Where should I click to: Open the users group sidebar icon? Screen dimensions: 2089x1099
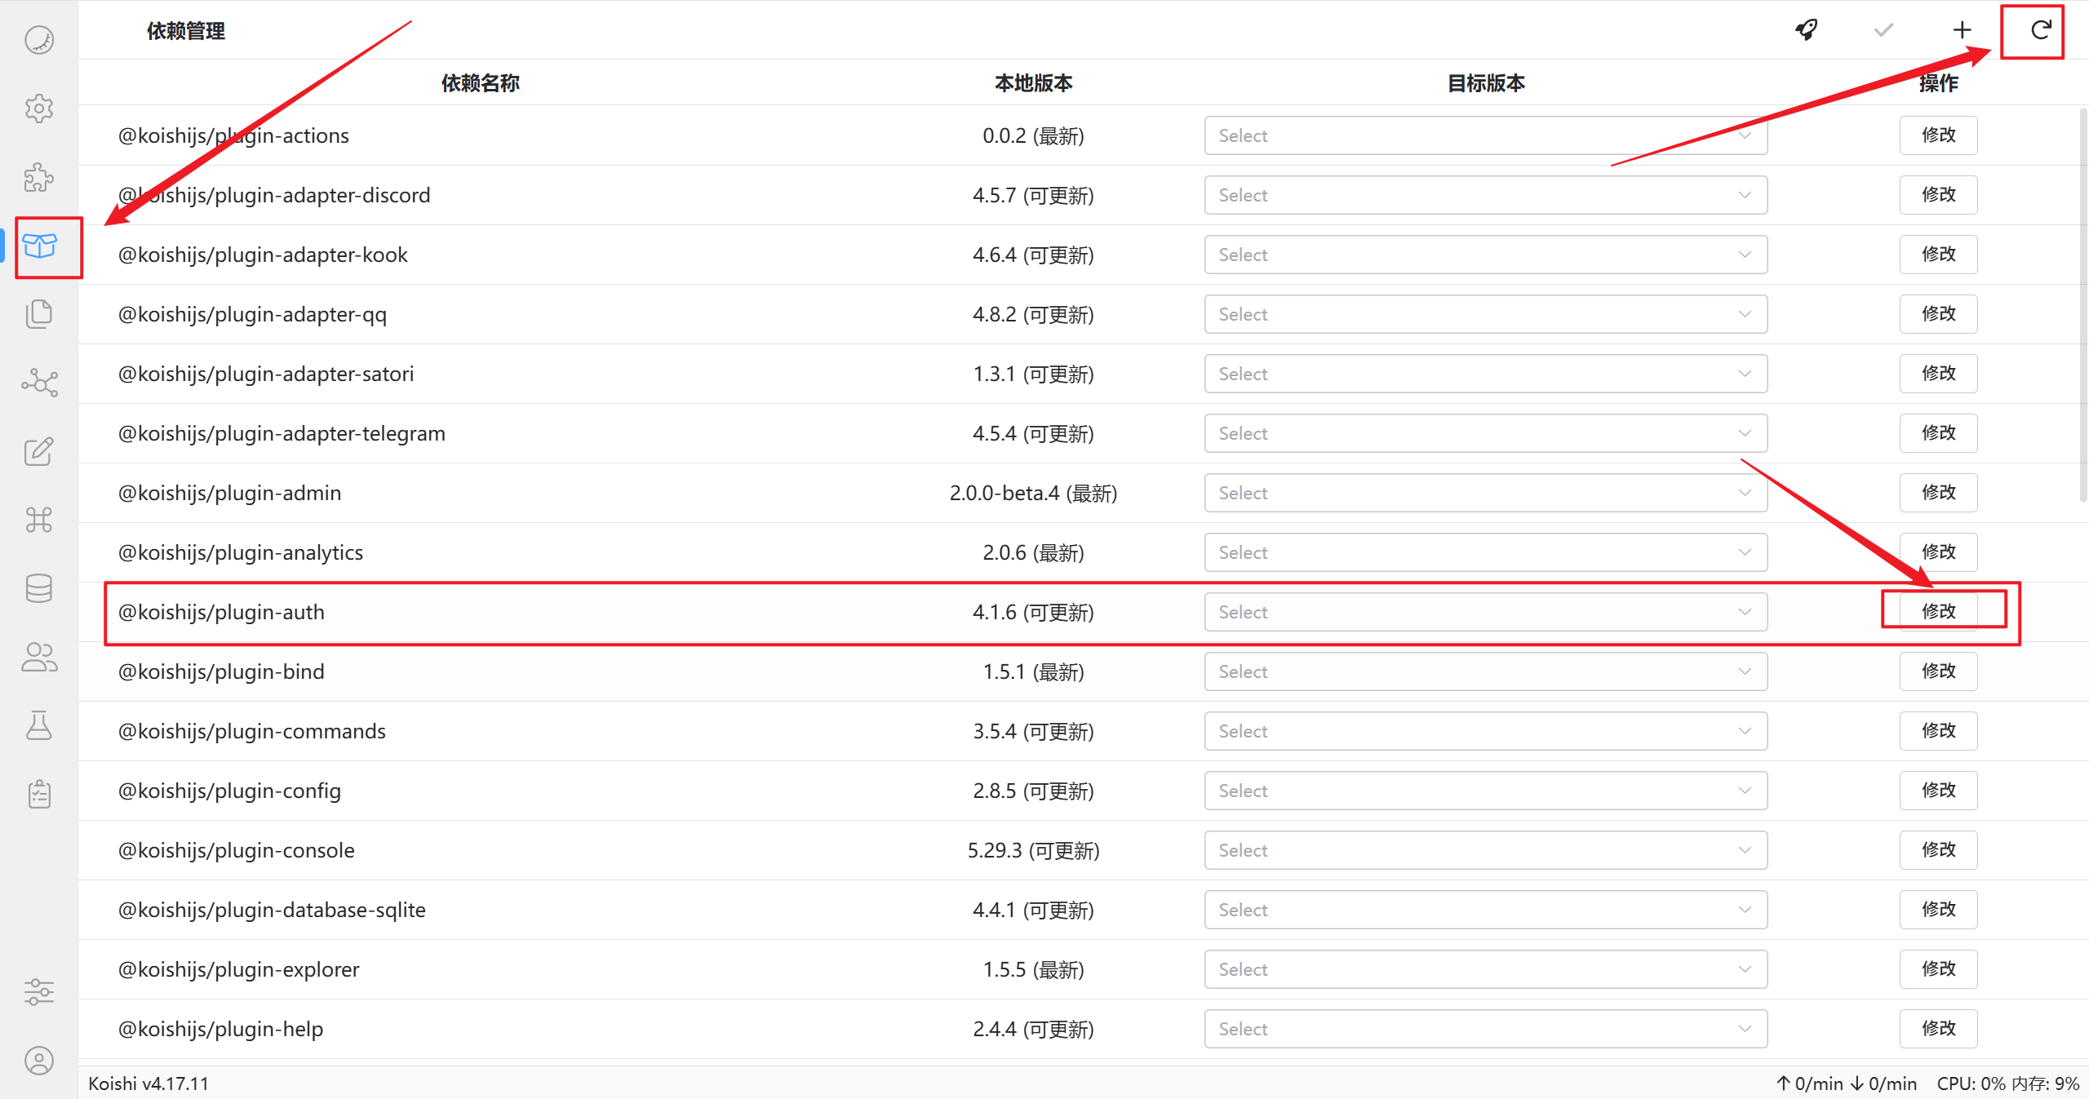point(38,657)
